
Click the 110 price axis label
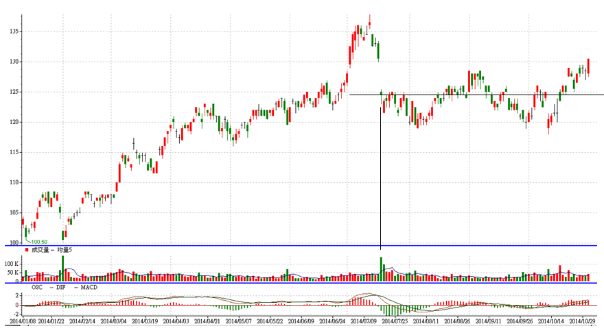tap(14, 182)
